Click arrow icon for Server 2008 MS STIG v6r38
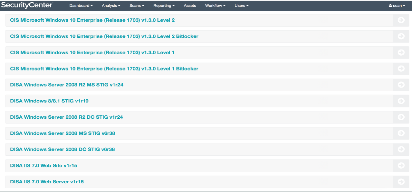412x192 pixels. pyautogui.click(x=401, y=133)
